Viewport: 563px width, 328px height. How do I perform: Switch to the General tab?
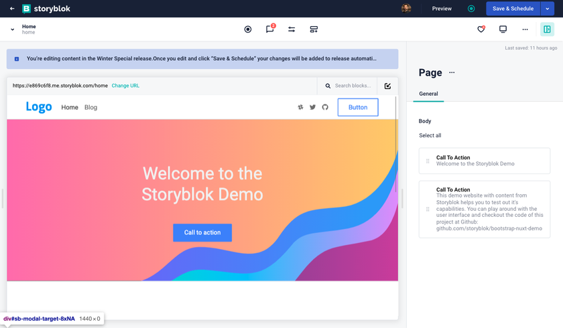pyautogui.click(x=428, y=94)
